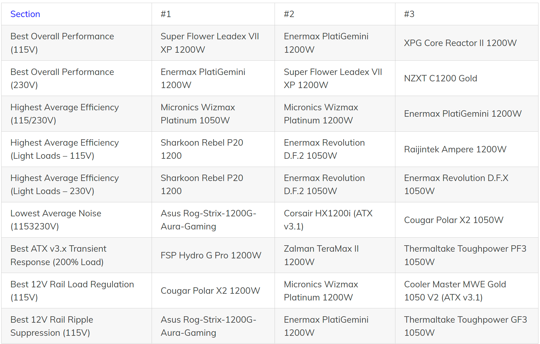Click Thermaltake Toughpower GF3 1050W cell
This screenshot has width=540, height=344.
465,326
